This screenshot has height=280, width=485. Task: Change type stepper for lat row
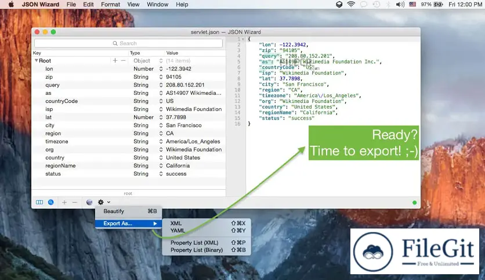click(161, 117)
